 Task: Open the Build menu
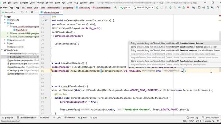(57, 3)
